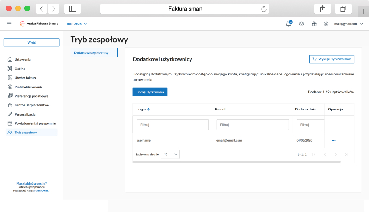369x214 pixels.
Task: Click the gift icon in header
Action: pos(314,24)
